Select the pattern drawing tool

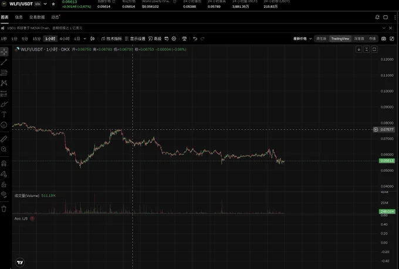4,83
